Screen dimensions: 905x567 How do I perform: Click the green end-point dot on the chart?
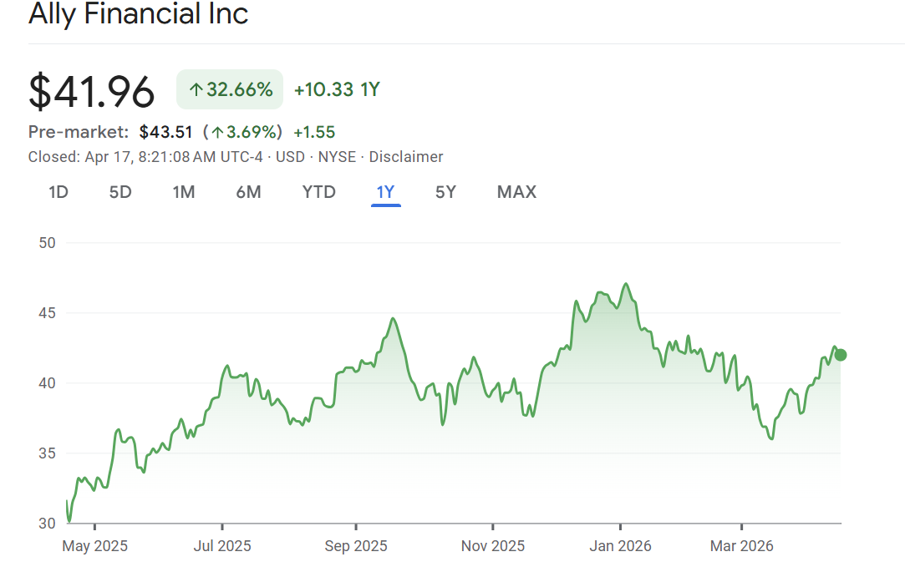840,355
